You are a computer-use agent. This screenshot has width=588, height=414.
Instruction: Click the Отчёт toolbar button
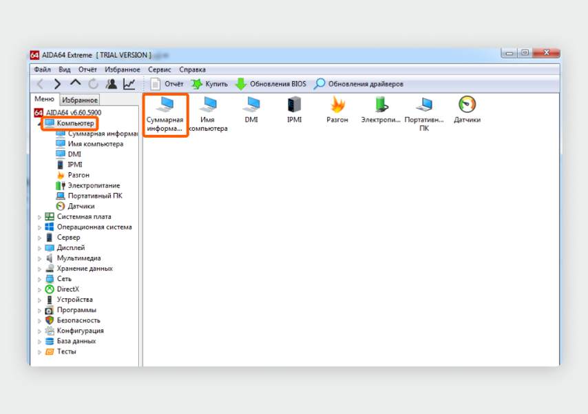[167, 84]
